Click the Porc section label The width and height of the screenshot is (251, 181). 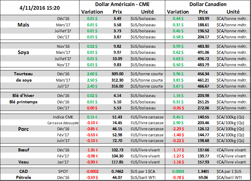click(x=23, y=129)
